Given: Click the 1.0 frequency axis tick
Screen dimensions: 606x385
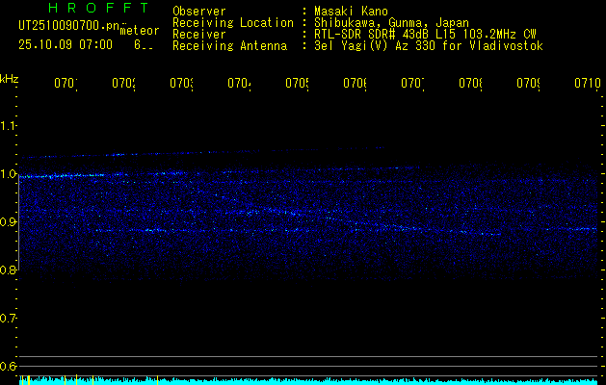Looking at the screenshot, I should click(x=9, y=174).
